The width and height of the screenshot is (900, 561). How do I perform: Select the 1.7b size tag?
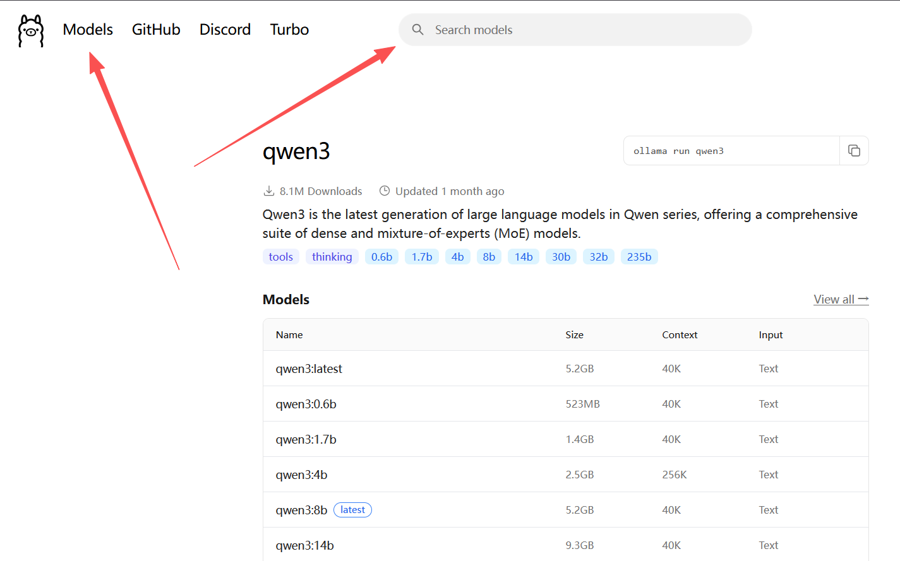[x=422, y=257]
